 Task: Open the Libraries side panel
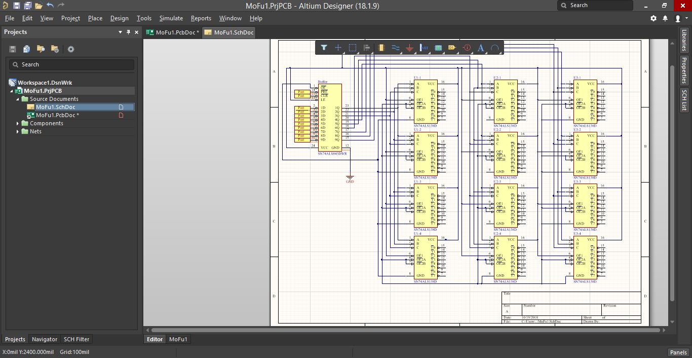(684, 40)
